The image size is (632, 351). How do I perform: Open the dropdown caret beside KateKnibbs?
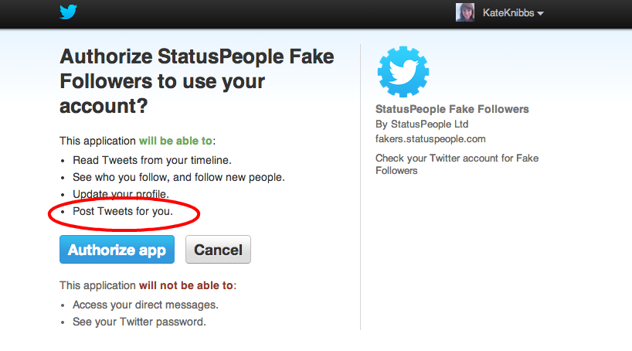pyautogui.click(x=541, y=14)
